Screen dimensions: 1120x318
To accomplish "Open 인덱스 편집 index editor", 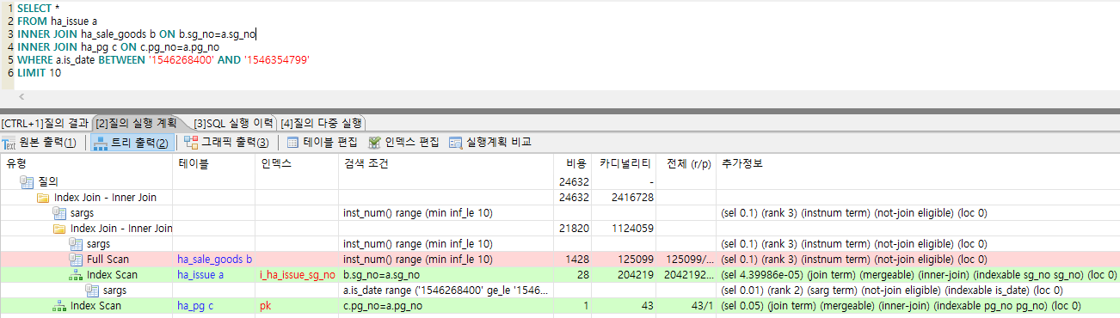I will tap(403, 143).
